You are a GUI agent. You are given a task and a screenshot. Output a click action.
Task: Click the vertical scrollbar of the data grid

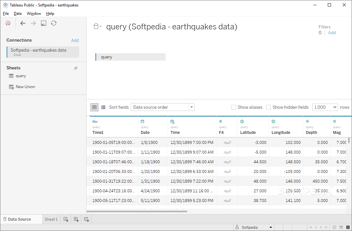click(x=349, y=140)
